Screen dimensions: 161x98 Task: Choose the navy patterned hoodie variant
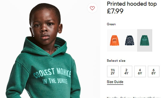click(x=130, y=40)
